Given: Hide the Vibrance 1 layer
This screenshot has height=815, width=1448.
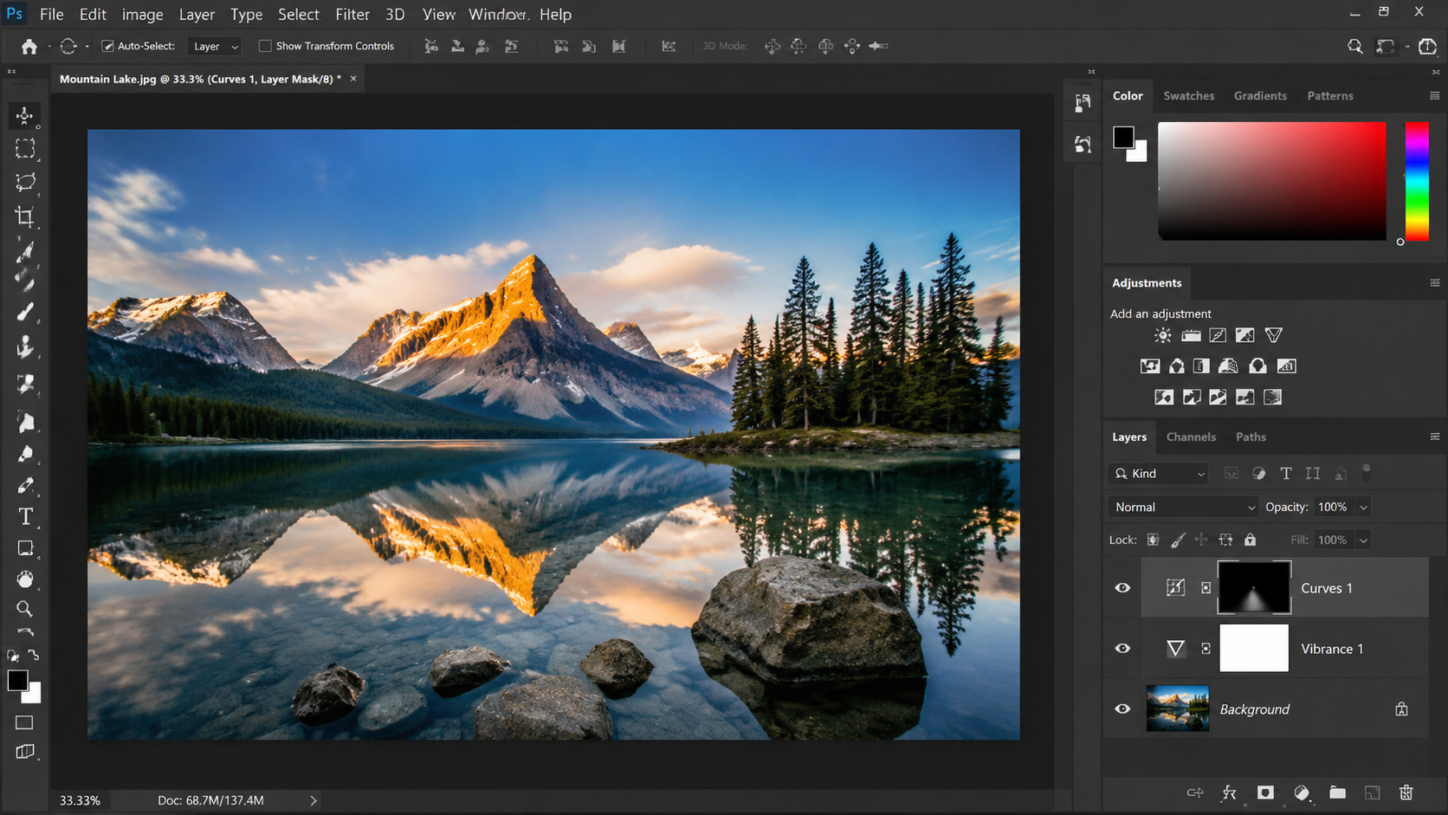Looking at the screenshot, I should click(x=1122, y=648).
